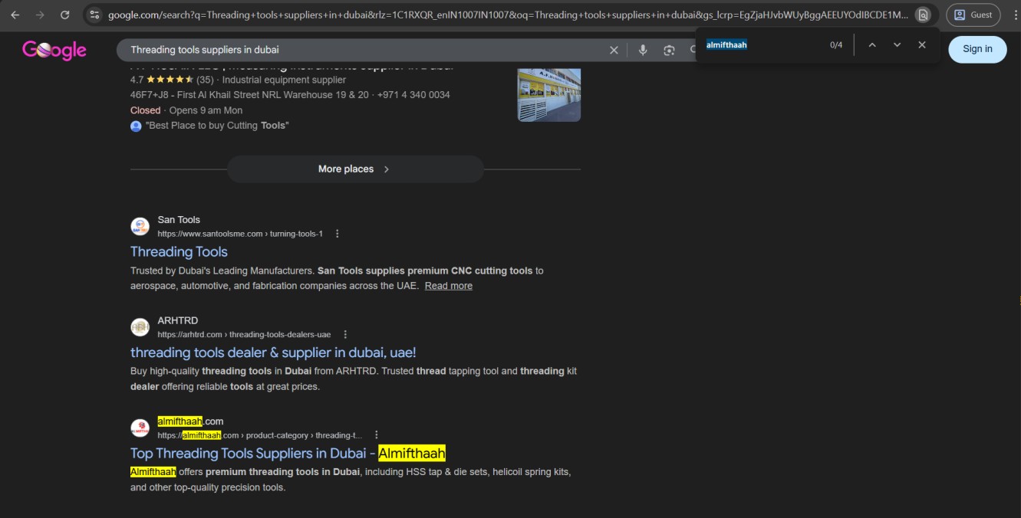Reload the page with the refresh icon
The width and height of the screenshot is (1021, 518).
(x=65, y=15)
